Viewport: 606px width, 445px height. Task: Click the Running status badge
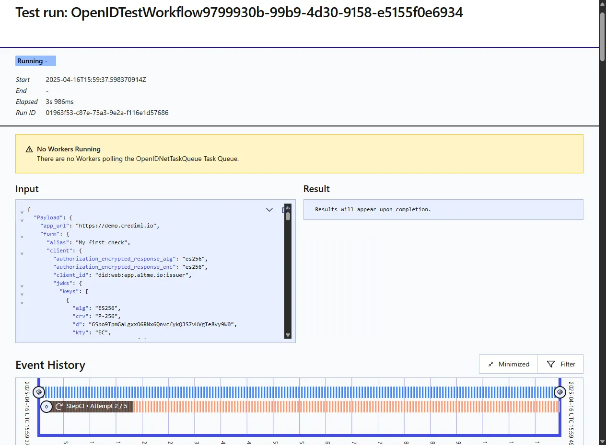[35, 61]
